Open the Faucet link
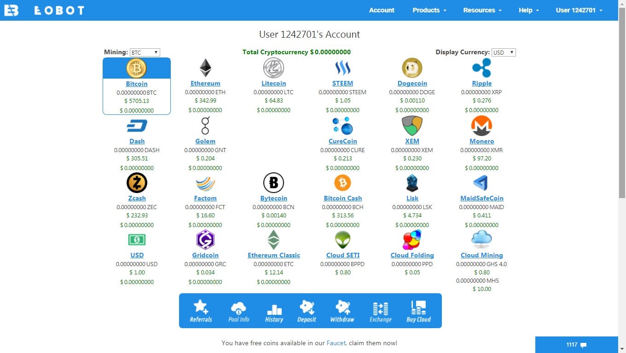Image resolution: width=626 pixels, height=353 pixels. 336,343
